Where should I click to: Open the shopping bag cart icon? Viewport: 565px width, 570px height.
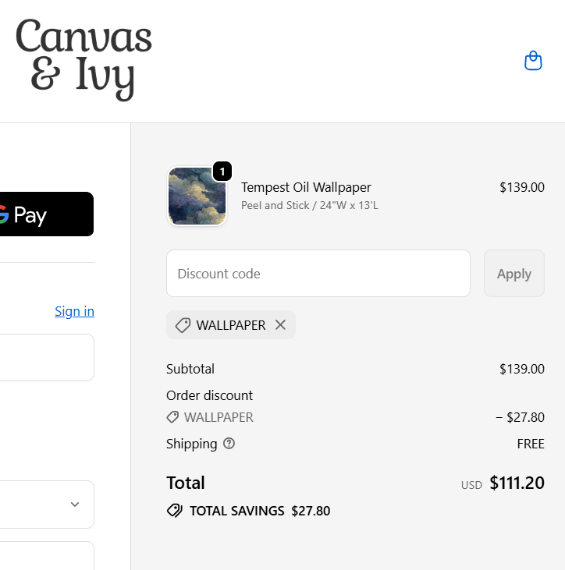(533, 61)
